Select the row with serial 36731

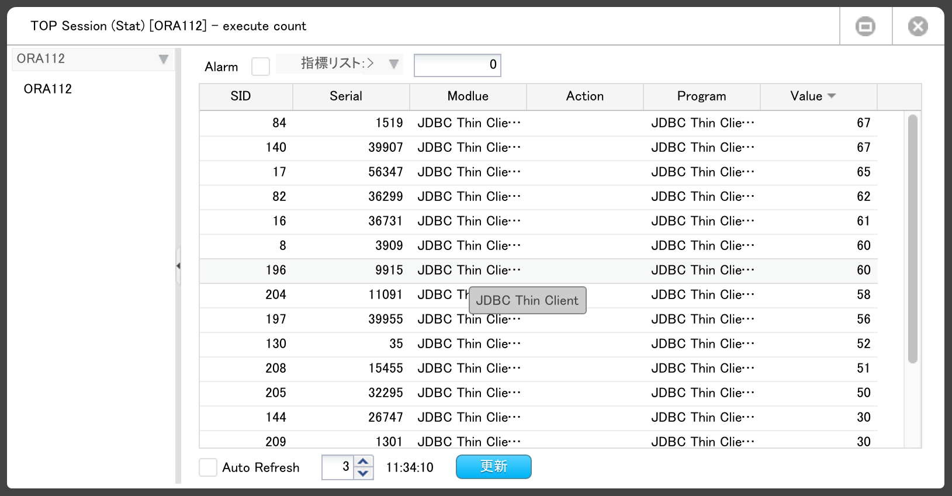[x=538, y=221]
